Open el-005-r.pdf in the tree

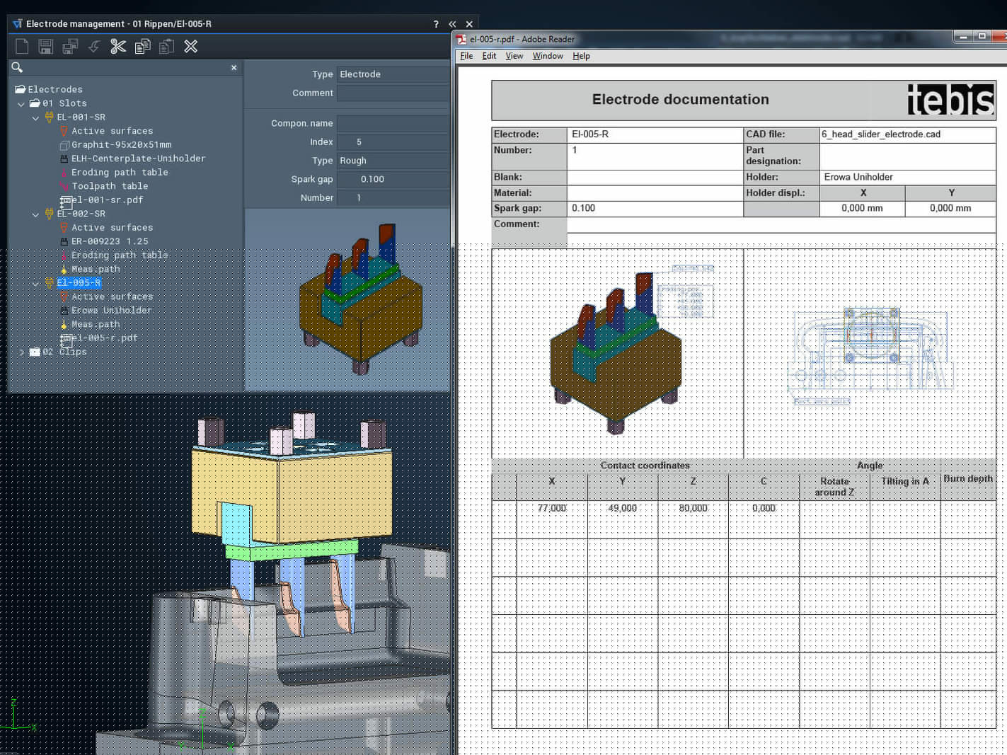[104, 338]
